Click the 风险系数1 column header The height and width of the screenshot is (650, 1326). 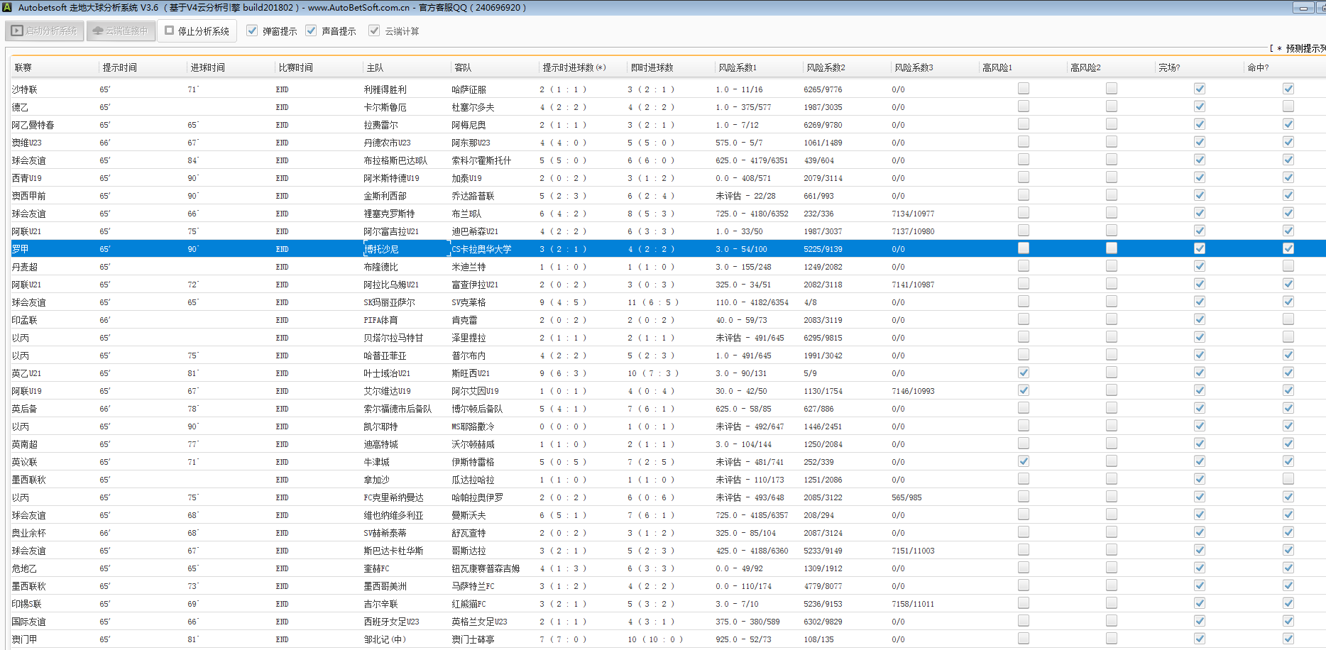(x=738, y=67)
